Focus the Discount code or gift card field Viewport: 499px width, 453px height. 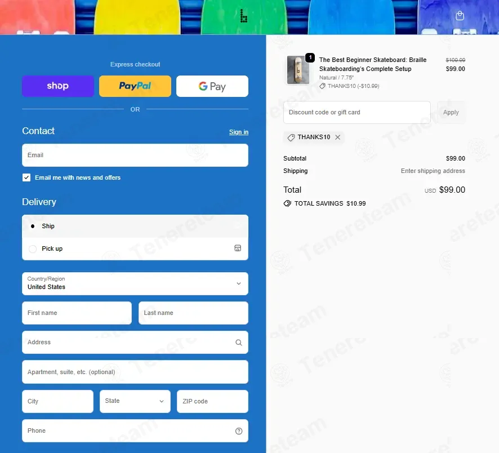[x=357, y=112]
